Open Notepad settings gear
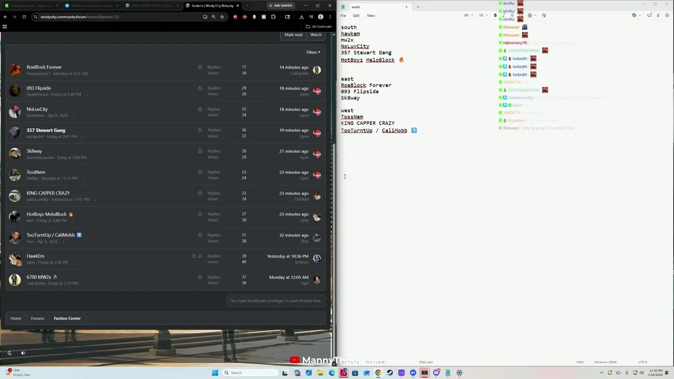 click(667, 15)
